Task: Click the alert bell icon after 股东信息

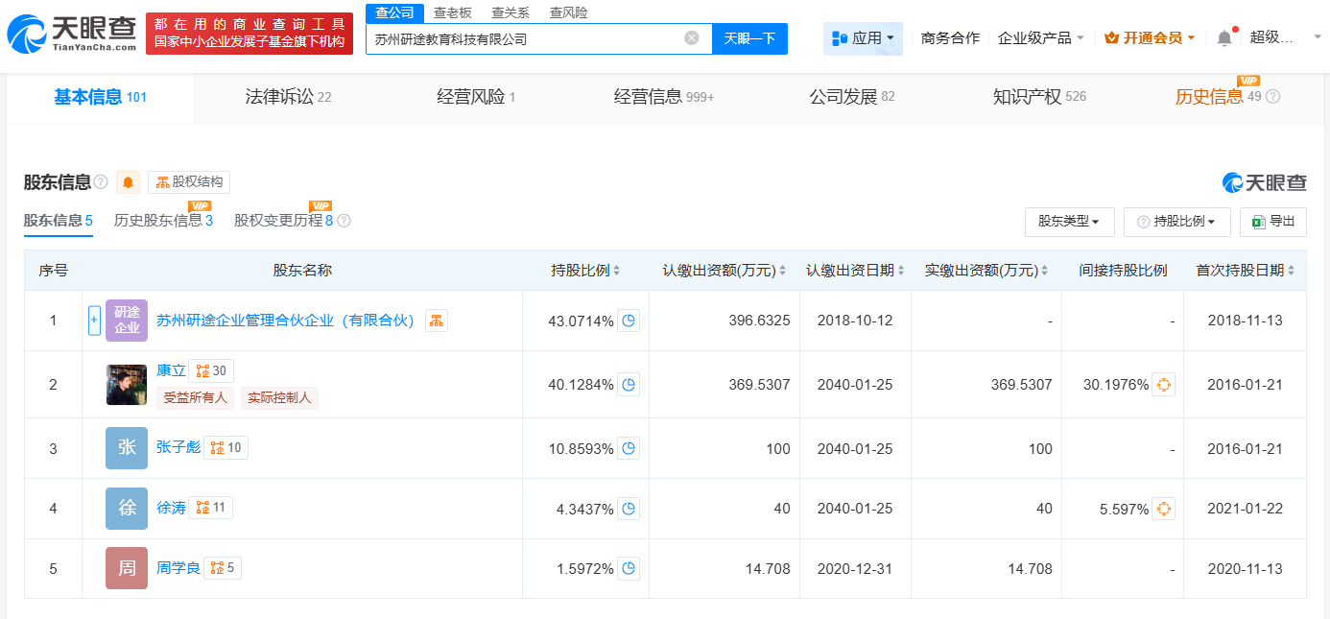Action: point(128,182)
